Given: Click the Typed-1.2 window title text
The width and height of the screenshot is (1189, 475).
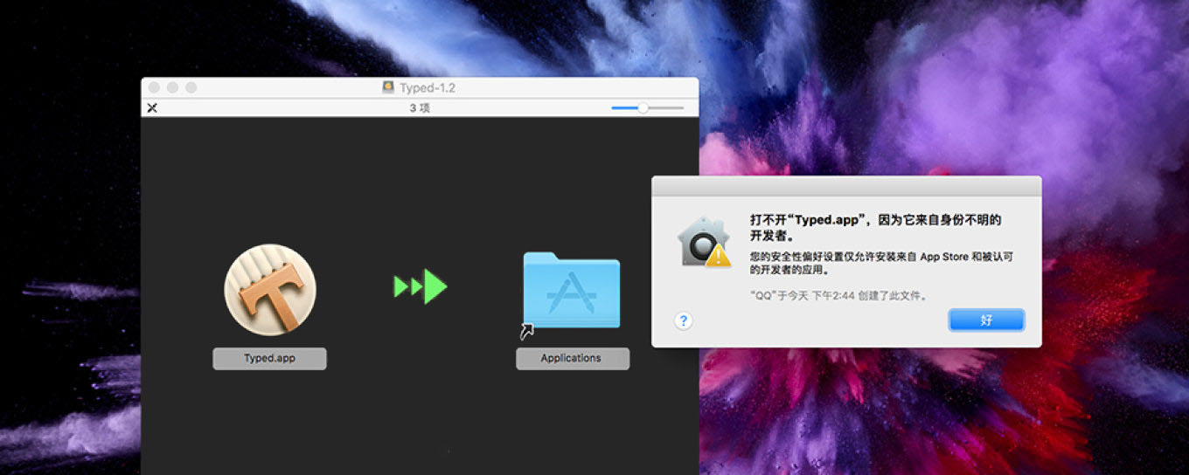Looking at the screenshot, I should pyautogui.click(x=428, y=87).
